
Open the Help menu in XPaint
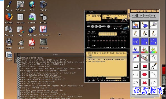[153, 16]
